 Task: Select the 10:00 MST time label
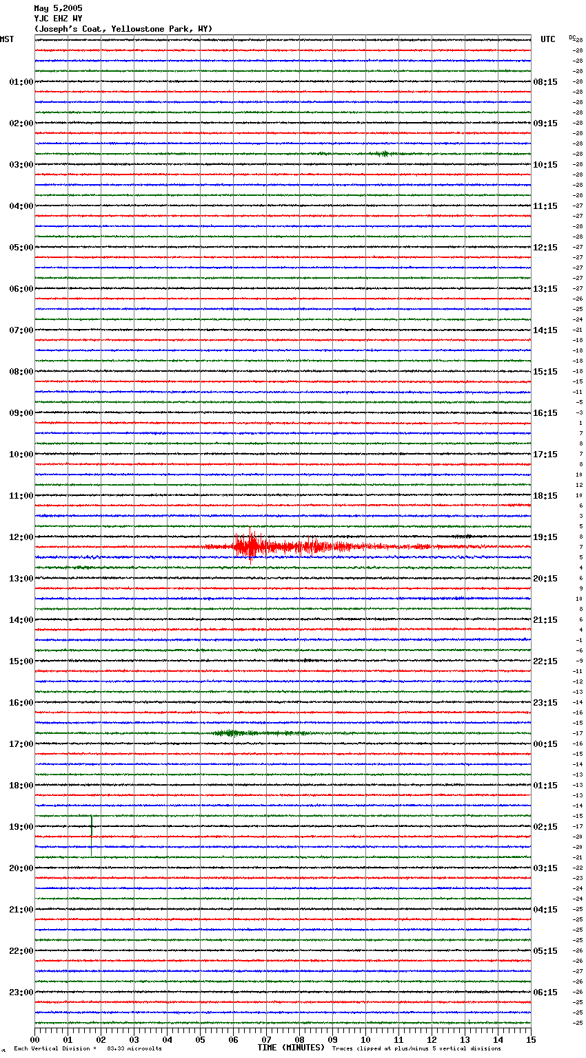(x=21, y=455)
